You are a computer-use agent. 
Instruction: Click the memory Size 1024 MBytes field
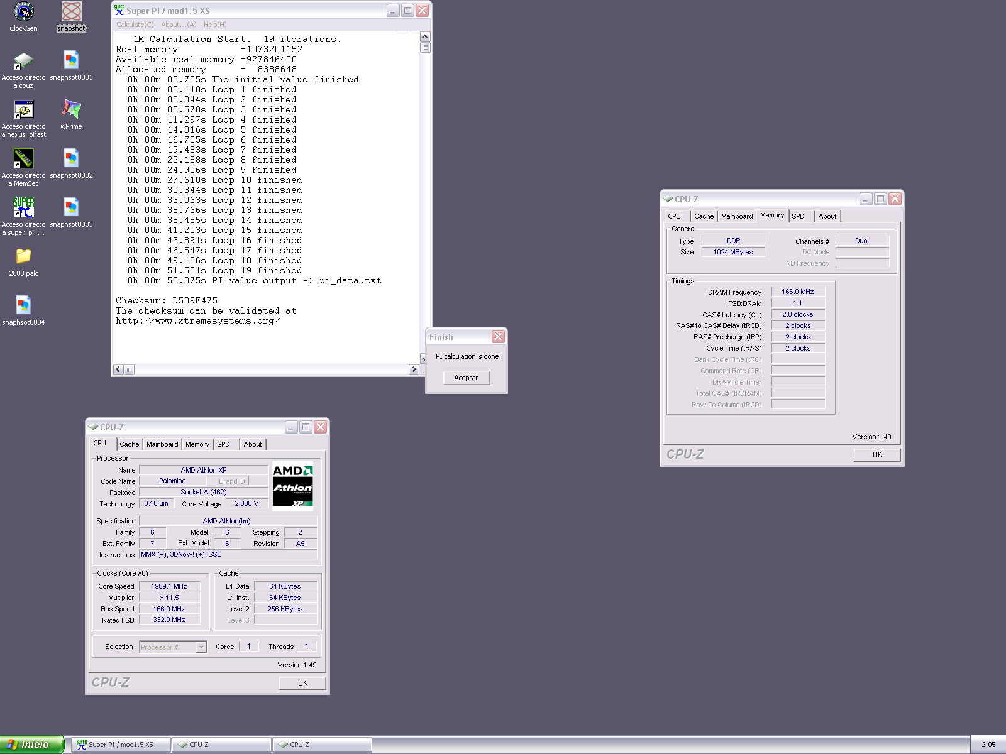(733, 252)
